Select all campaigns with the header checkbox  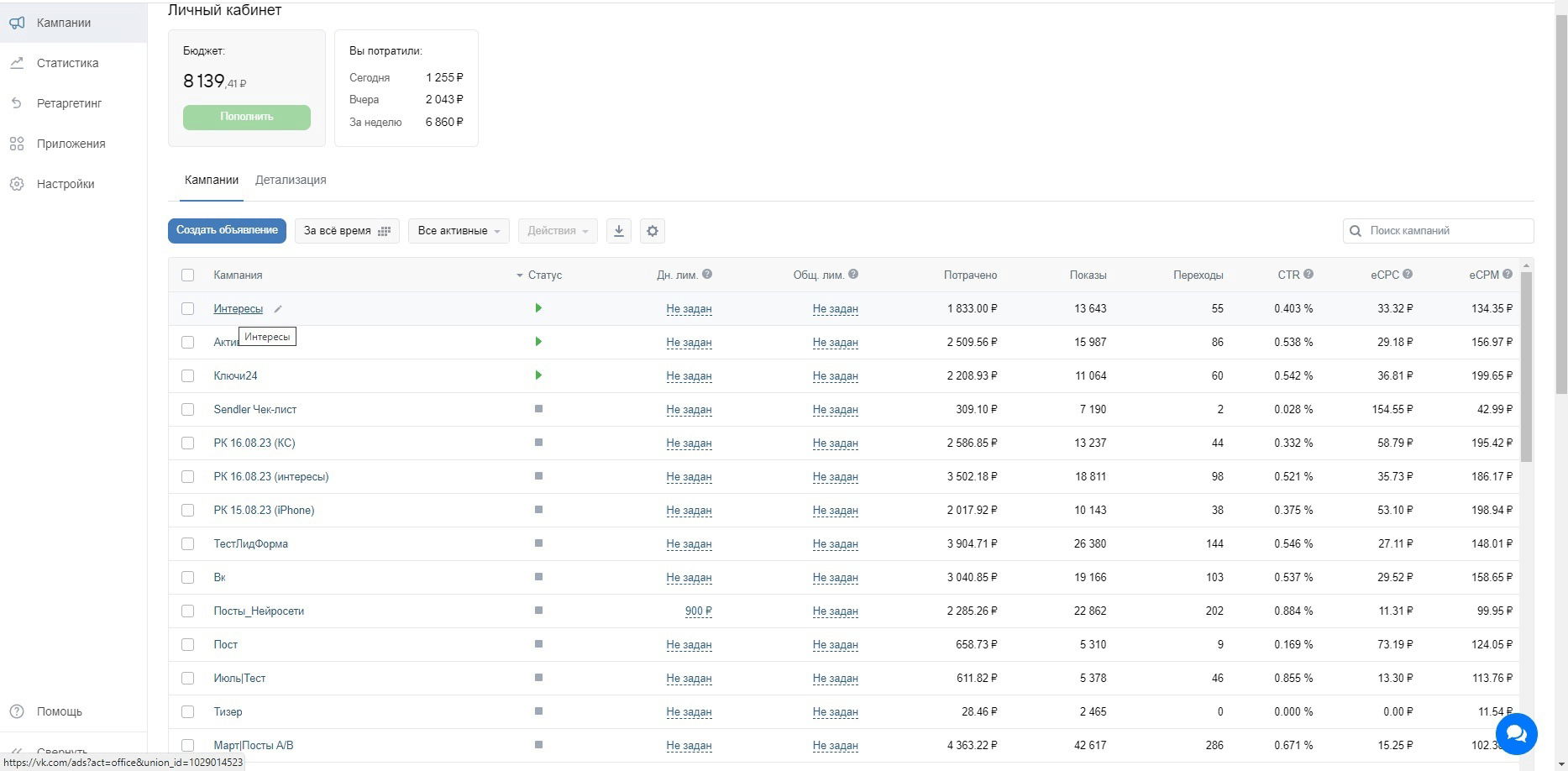187,275
